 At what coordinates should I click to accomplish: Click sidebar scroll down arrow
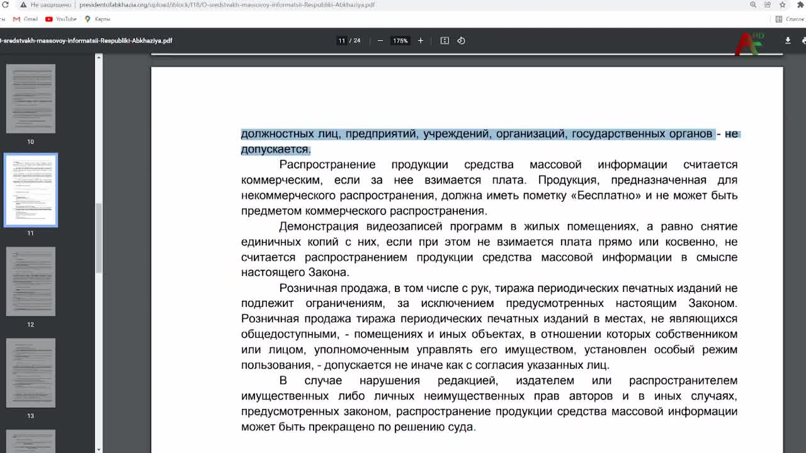click(99, 449)
